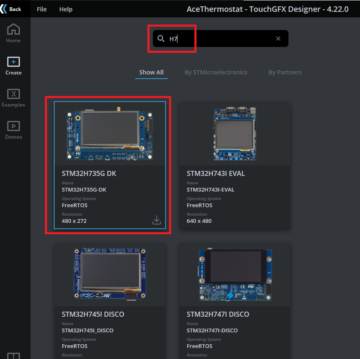Image resolution: width=360 pixels, height=359 pixels.
Task: Click the STM32H743I-EVAL name value
Action: click(x=210, y=190)
